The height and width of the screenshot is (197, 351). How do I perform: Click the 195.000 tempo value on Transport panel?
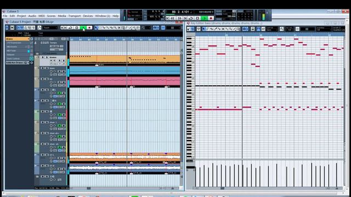point(231,16)
